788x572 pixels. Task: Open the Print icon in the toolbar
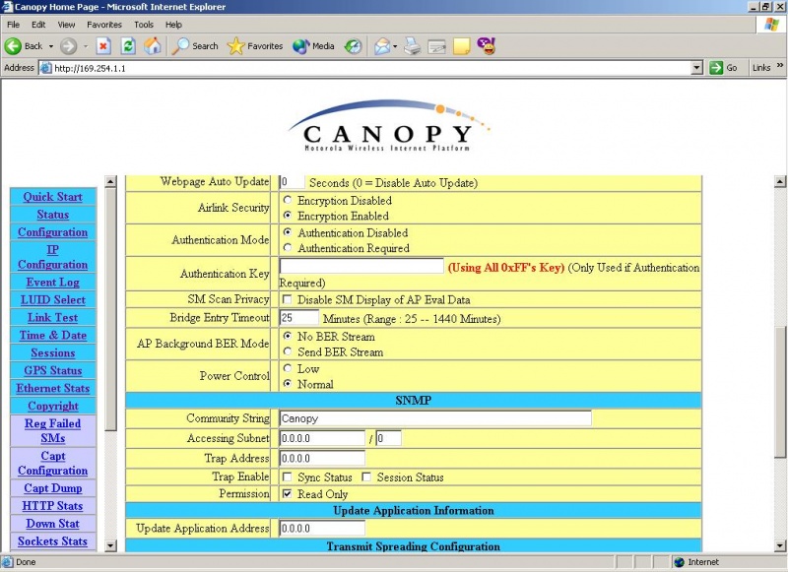click(413, 45)
